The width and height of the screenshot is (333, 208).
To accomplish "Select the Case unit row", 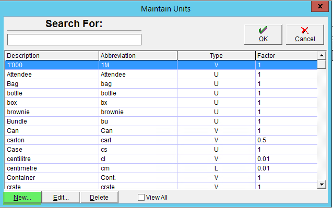I will pyautogui.click(x=161, y=150).
